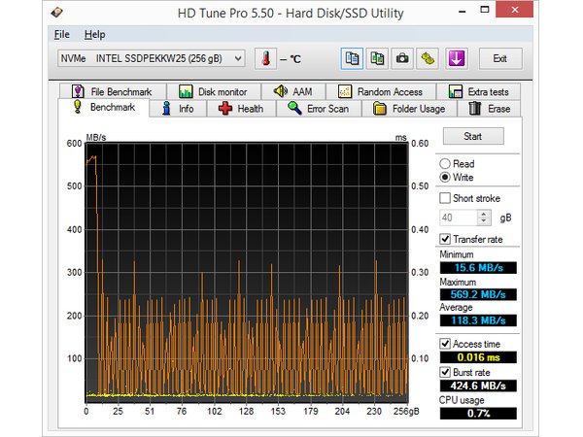583x437 pixels.
Task: Close the HD Tune Pro window
Action: (x=515, y=10)
